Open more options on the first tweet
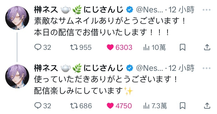This screenshot has height=114, width=217. click(207, 10)
